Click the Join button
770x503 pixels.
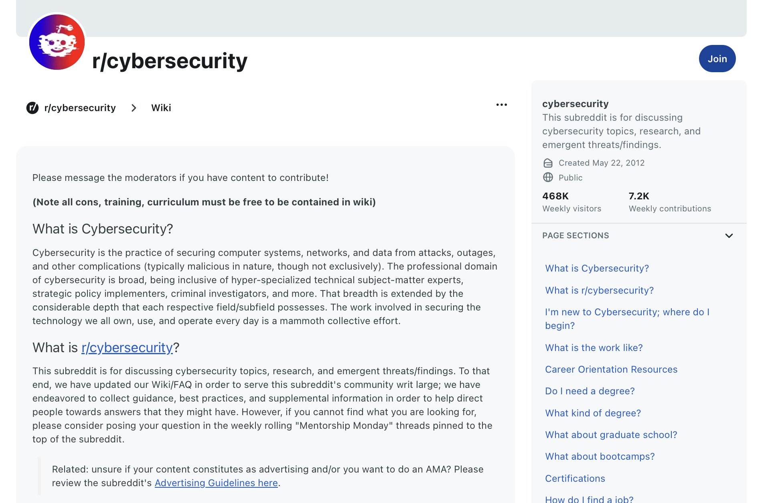[717, 59]
